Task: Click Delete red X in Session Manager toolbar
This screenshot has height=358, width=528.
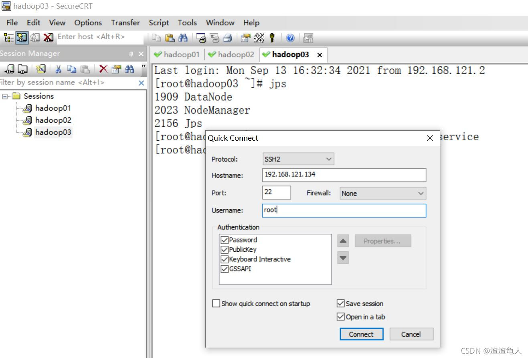Action: tap(103, 69)
